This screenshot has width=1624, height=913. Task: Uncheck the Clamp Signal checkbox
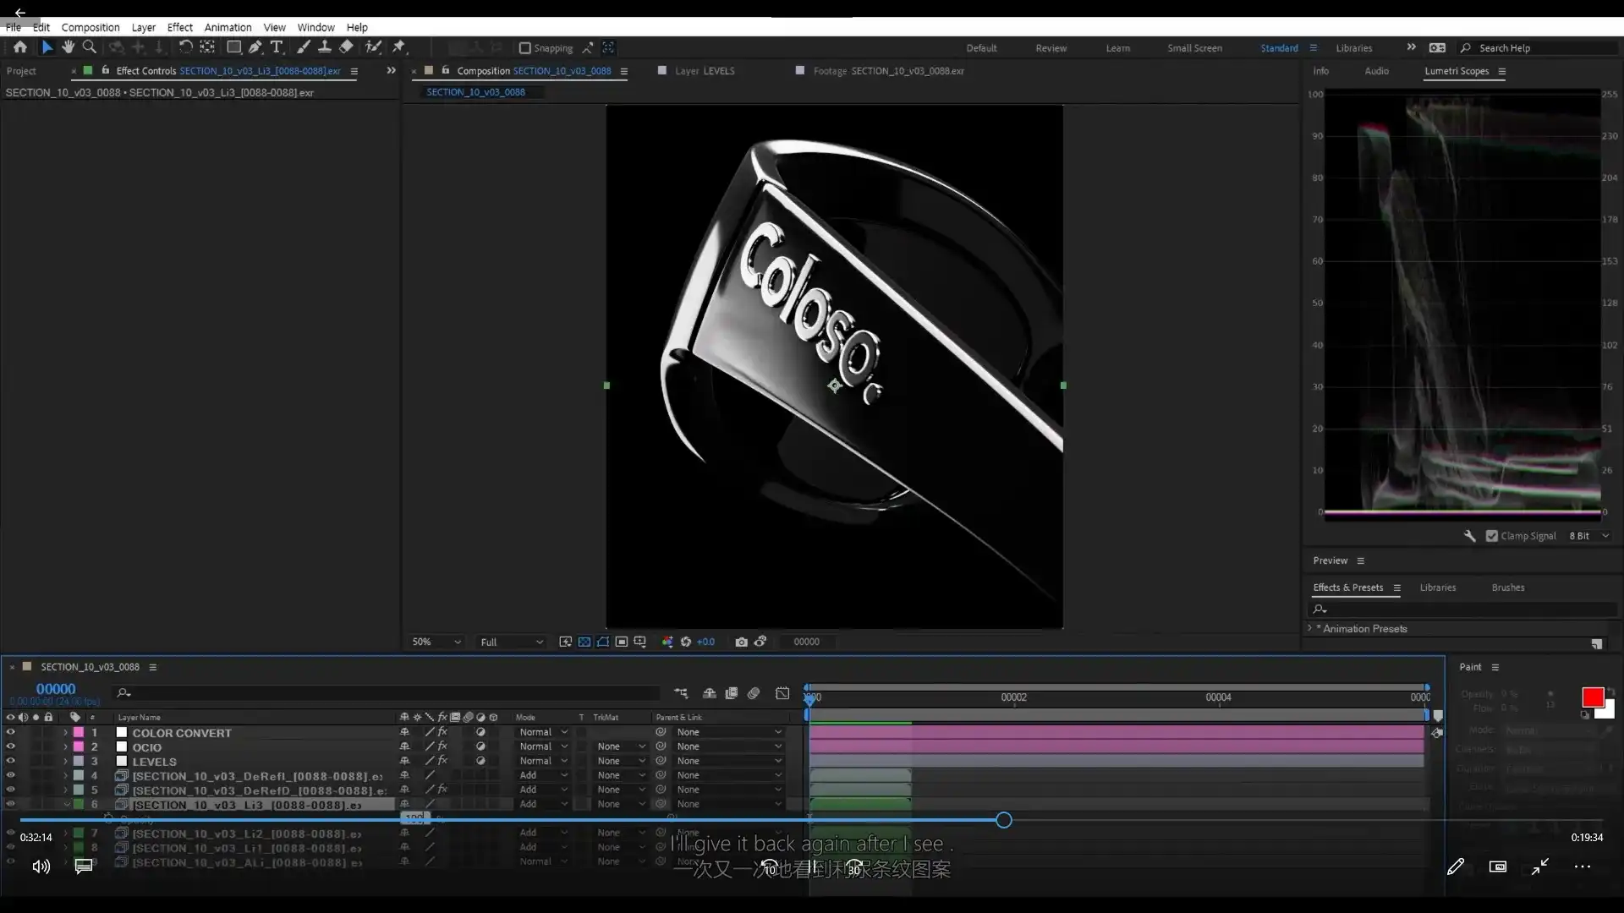[1492, 536]
